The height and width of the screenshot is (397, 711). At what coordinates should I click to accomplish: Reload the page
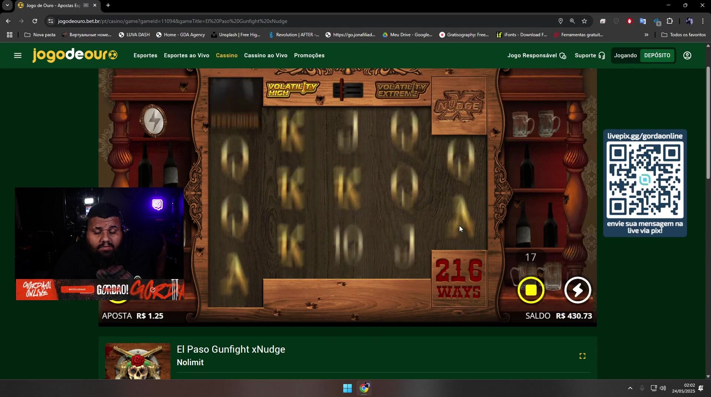tap(35, 21)
